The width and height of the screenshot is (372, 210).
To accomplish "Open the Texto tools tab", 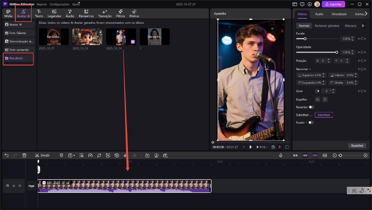I will tap(39, 13).
